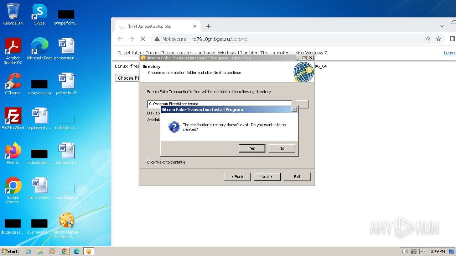Viewport: 456px width, 256px height.
Task: Select drugexpres desktop file
Action: pyautogui.click(x=12, y=226)
